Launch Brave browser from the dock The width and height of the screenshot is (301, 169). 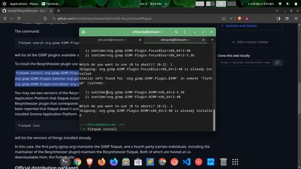pyautogui.click(x=89, y=162)
